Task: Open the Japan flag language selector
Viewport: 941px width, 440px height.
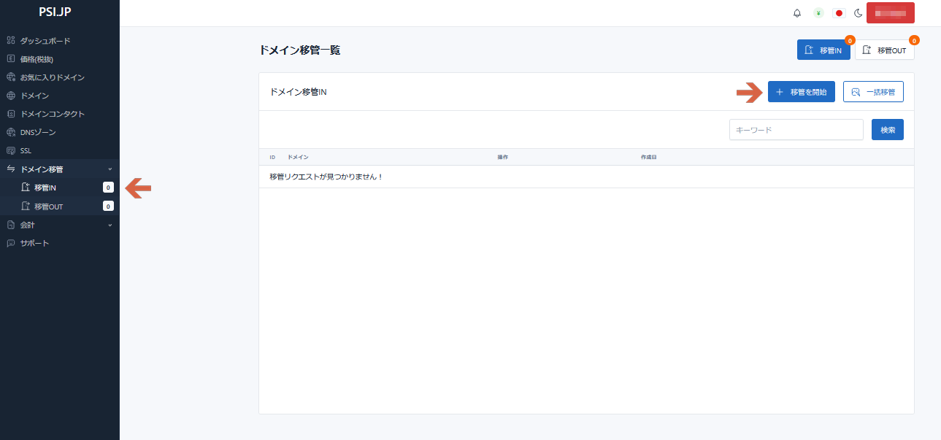Action: click(x=839, y=13)
